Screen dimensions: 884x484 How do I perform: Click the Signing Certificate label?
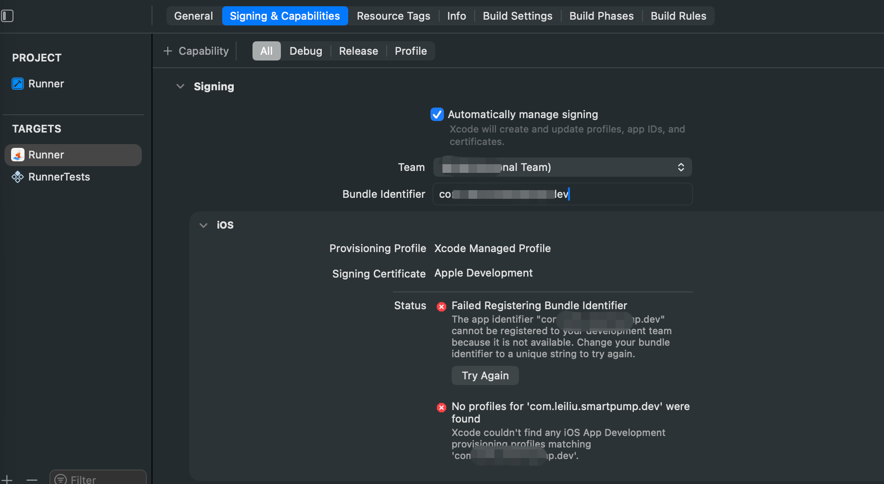click(x=379, y=274)
